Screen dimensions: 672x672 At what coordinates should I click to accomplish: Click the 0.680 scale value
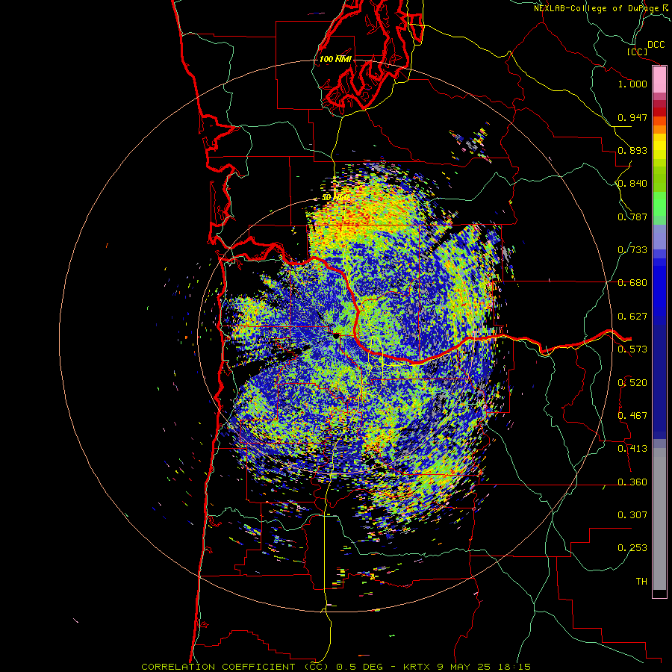[632, 283]
